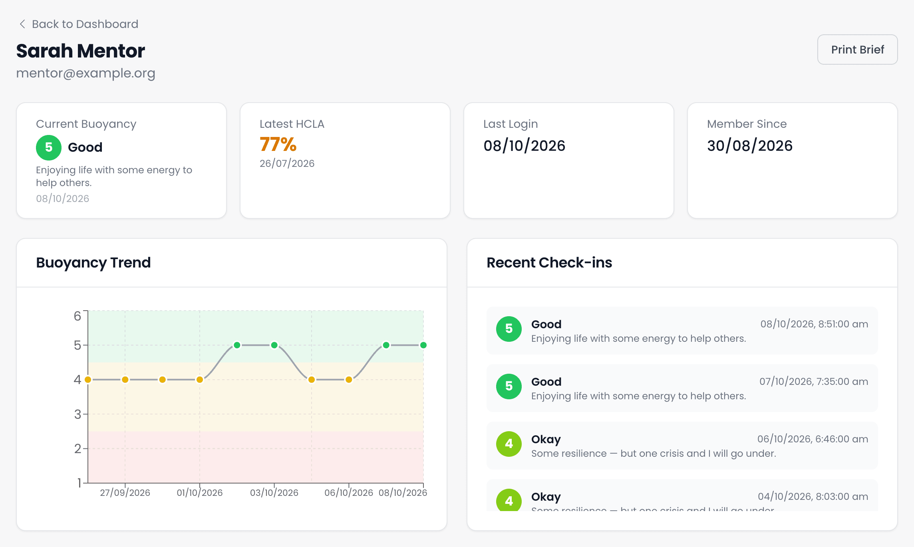The width and height of the screenshot is (914, 547).
Task: Click the 04/10/2026, 8:03:00 am timestamp
Action: point(813,496)
